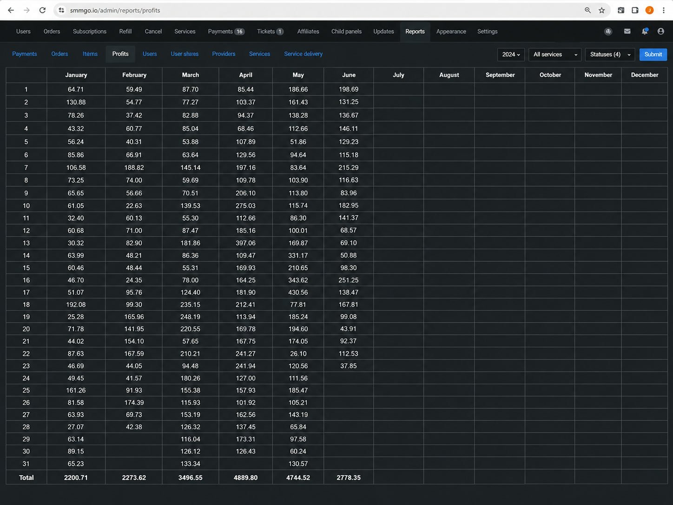Open the mail envelope icon in panel header

pyautogui.click(x=627, y=31)
